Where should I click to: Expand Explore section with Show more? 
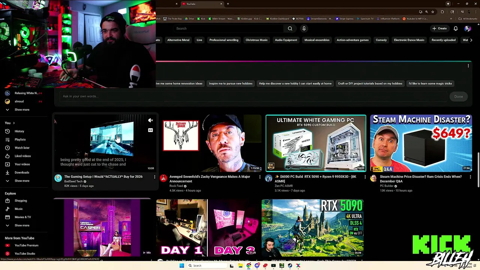click(22, 225)
